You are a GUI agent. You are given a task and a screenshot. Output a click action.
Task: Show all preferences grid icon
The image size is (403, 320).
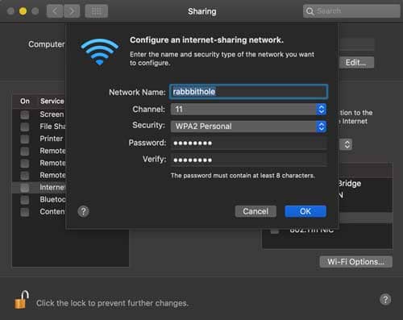[x=97, y=11]
